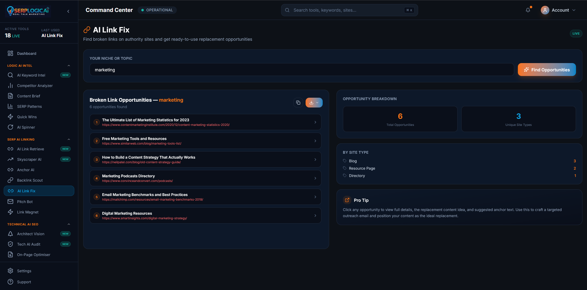Click the On-Page Optimiser file icon
The height and width of the screenshot is (290, 587).
pos(10,254)
